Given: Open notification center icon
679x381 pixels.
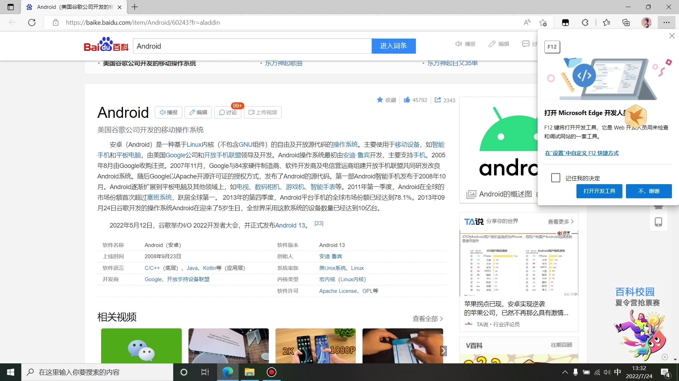Looking at the screenshot, I should (665, 373).
